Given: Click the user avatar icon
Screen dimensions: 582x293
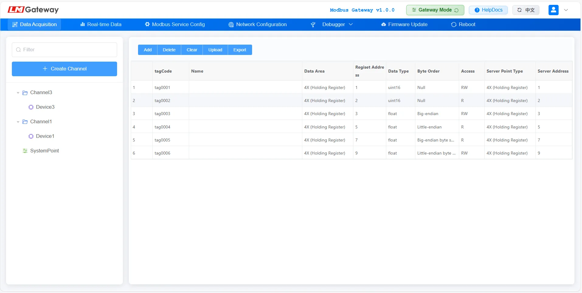Looking at the screenshot, I should pos(553,10).
